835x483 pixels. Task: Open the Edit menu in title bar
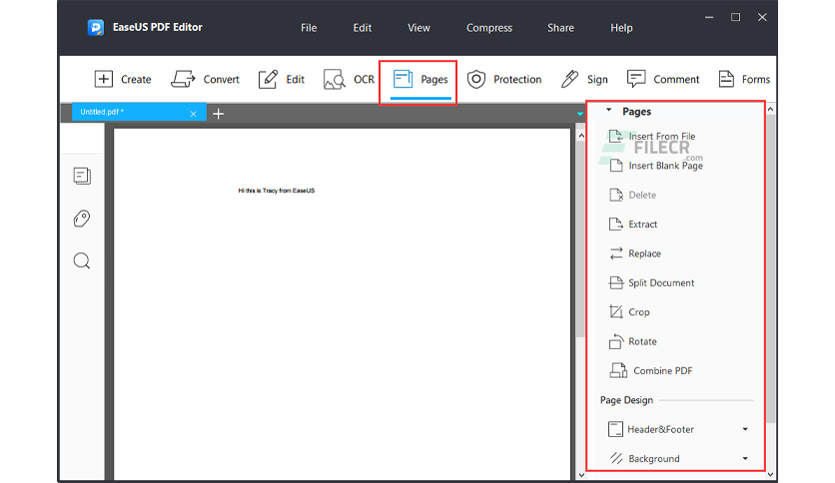pos(363,28)
